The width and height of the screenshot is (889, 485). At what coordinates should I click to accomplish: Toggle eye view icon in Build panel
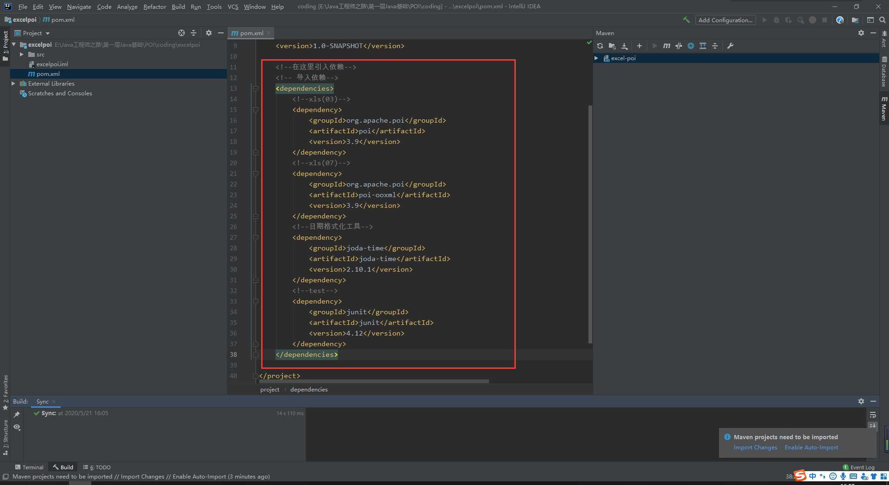pyautogui.click(x=17, y=427)
